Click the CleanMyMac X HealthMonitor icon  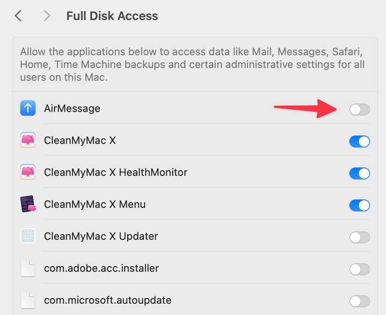pos(28,172)
